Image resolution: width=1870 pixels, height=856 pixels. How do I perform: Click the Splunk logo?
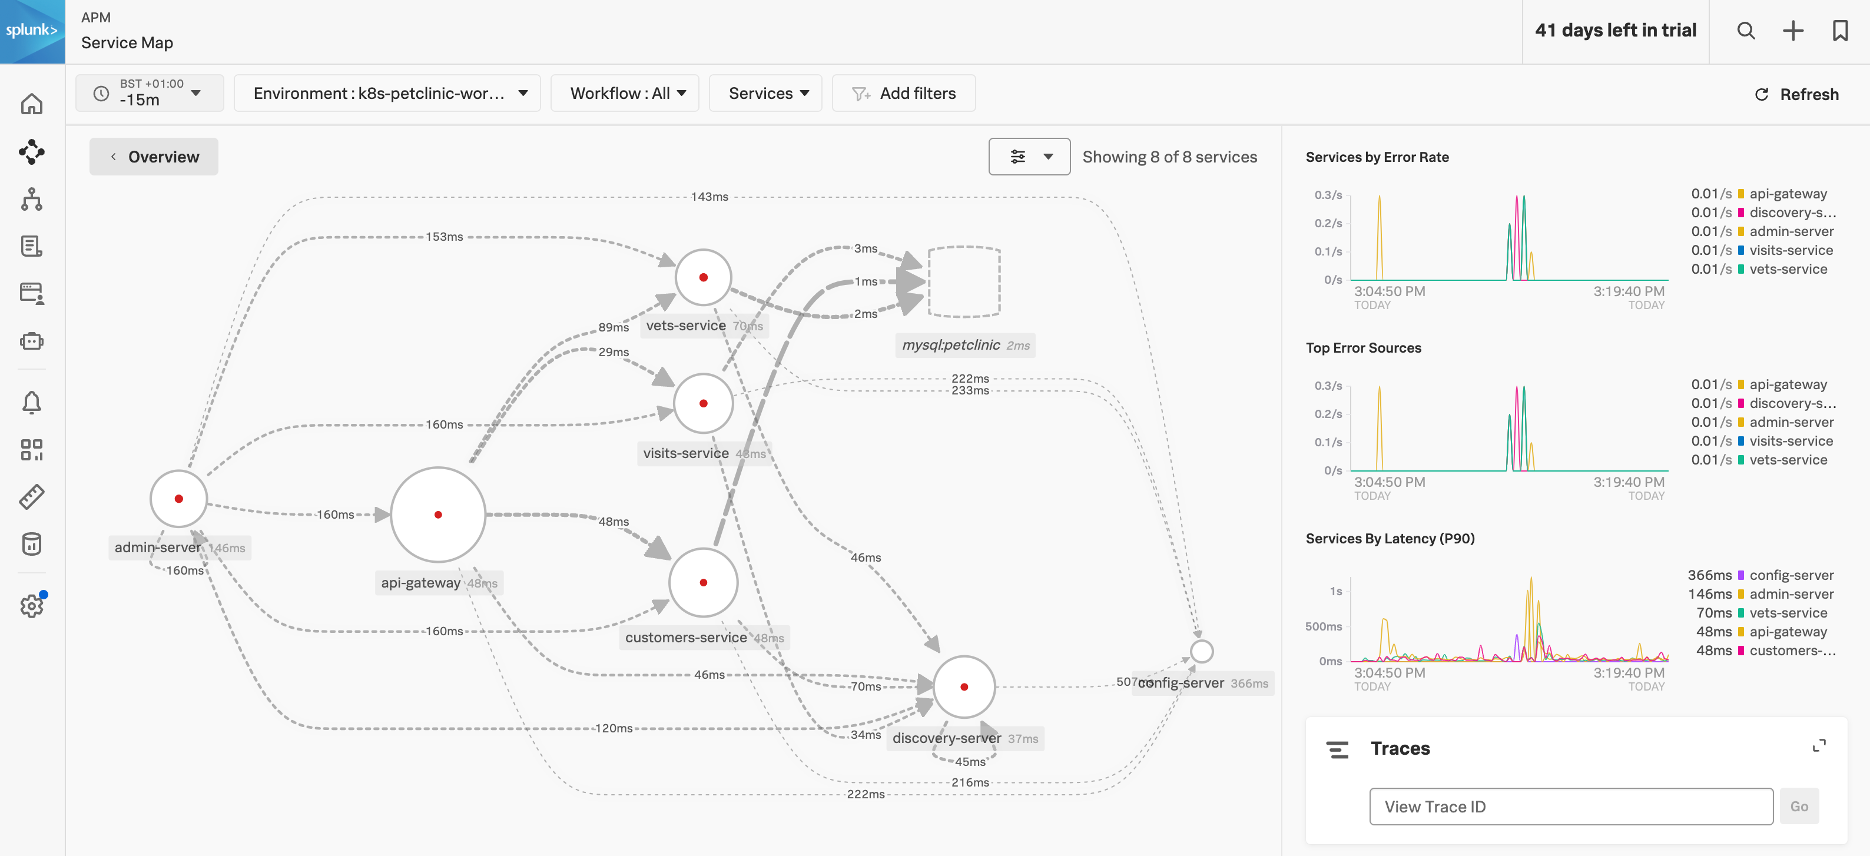click(x=32, y=31)
